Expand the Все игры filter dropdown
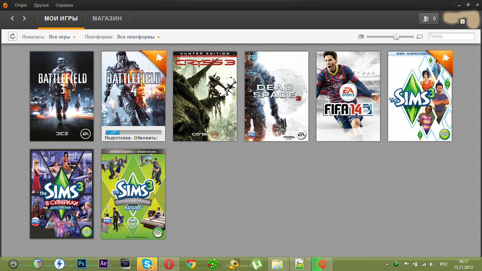482x271 pixels. click(x=62, y=37)
